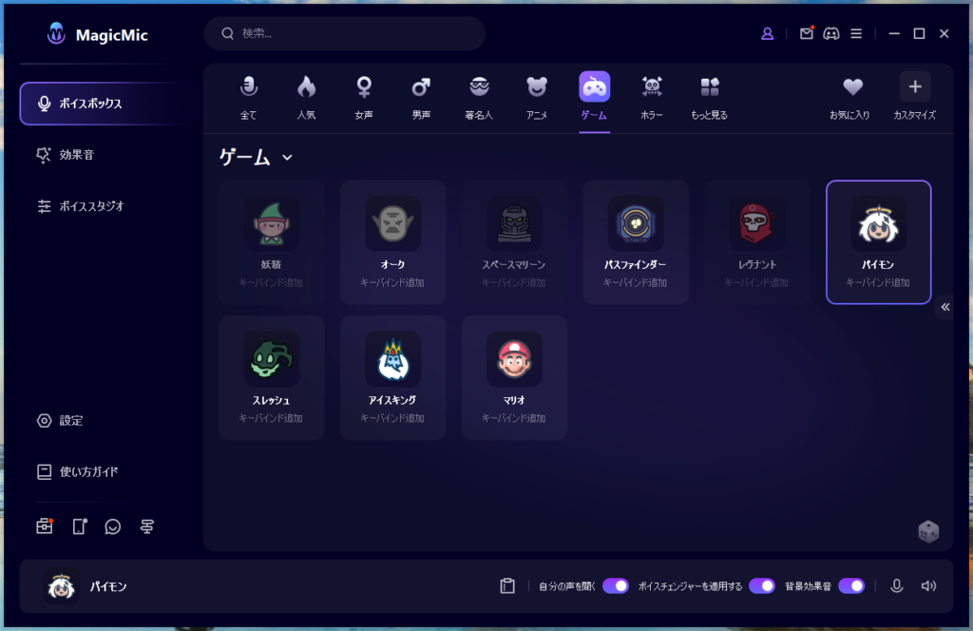Open the hamburger menu in title bar

pyautogui.click(x=856, y=33)
